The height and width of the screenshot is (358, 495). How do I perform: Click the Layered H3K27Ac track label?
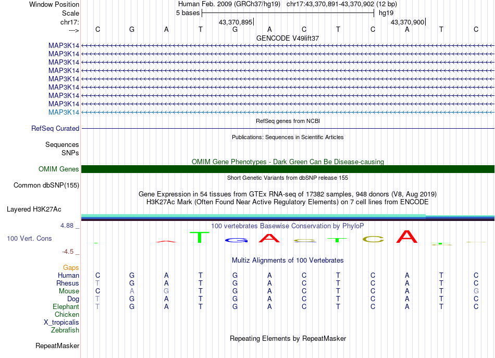pyautogui.click(x=34, y=209)
